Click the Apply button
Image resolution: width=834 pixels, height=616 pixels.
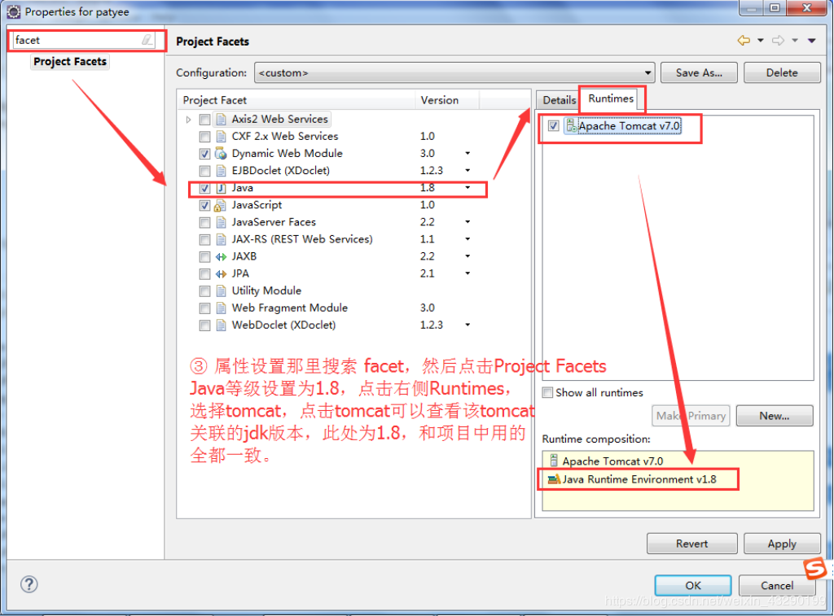pos(782,544)
